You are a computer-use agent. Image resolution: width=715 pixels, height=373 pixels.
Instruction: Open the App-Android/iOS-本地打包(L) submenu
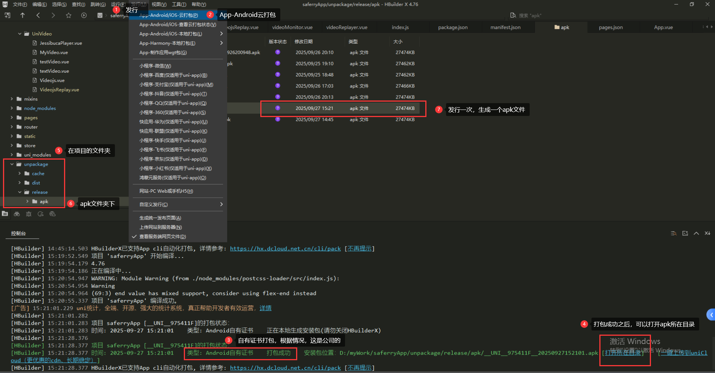click(178, 34)
